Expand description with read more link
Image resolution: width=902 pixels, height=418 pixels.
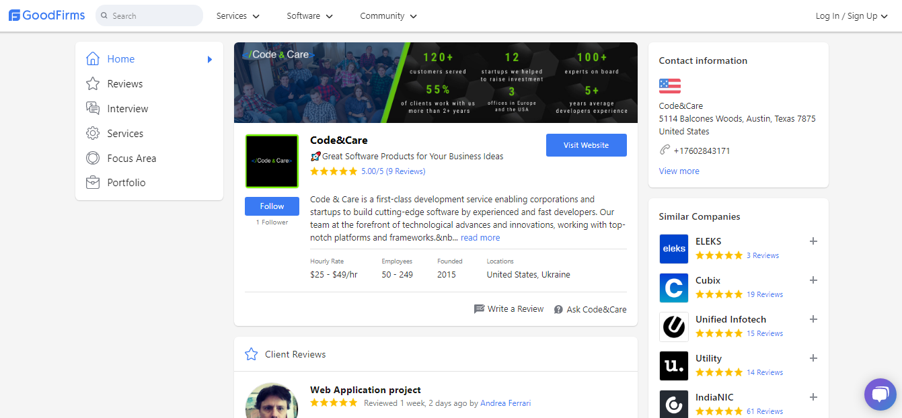pyautogui.click(x=480, y=238)
